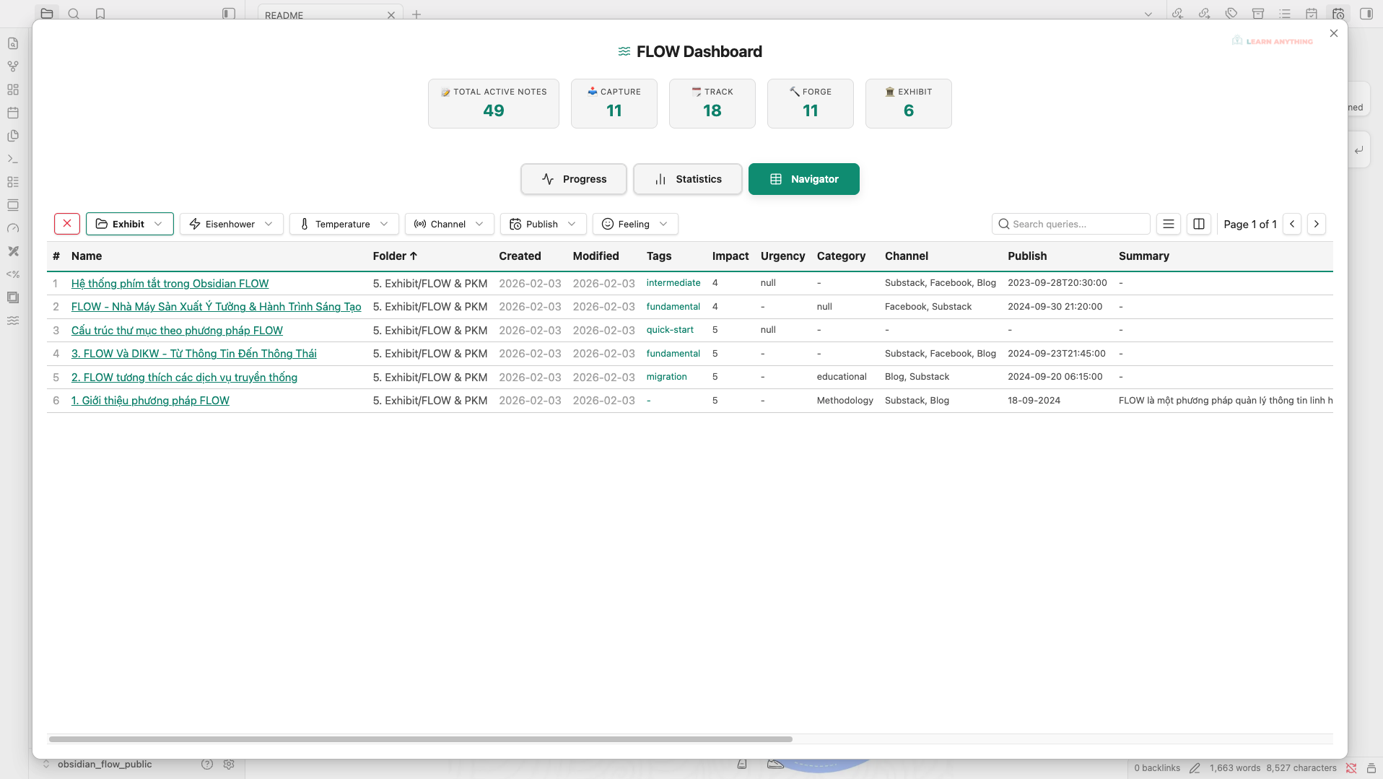Sort by the Name column header
Viewport: 1383px width, 779px height.
click(x=87, y=256)
